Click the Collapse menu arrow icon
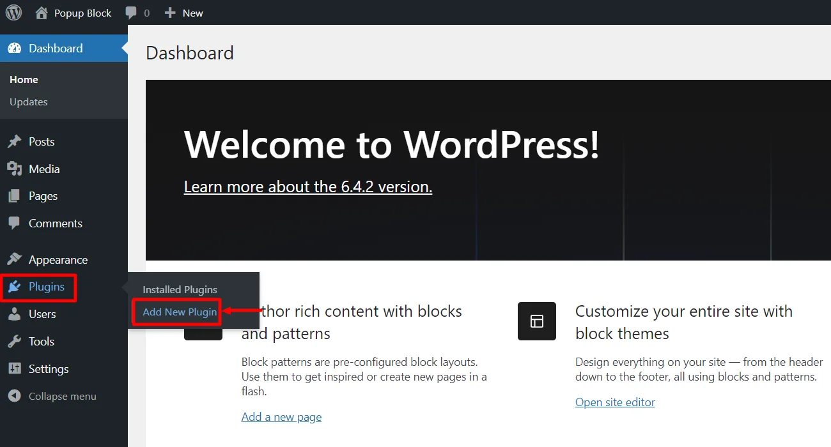 14,397
